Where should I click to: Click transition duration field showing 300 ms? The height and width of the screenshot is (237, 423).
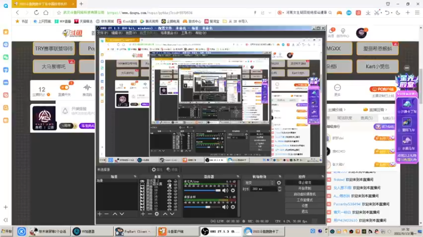point(263,189)
